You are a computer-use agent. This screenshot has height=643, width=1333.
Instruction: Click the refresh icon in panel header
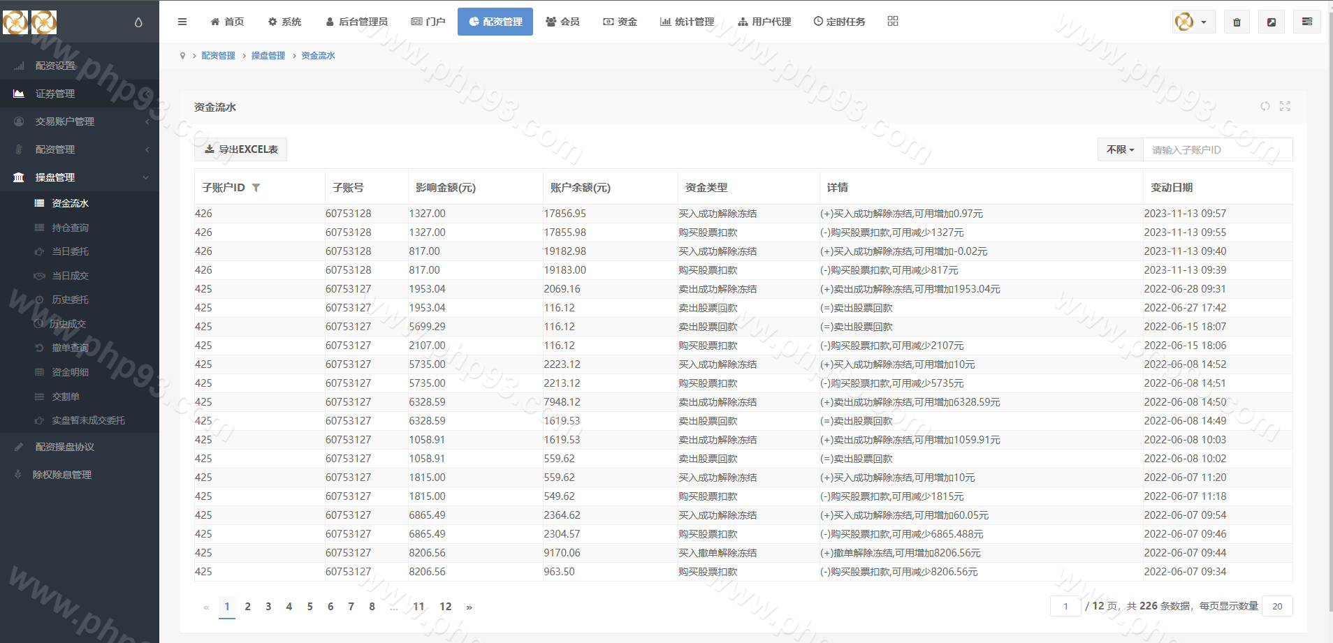[1265, 106]
